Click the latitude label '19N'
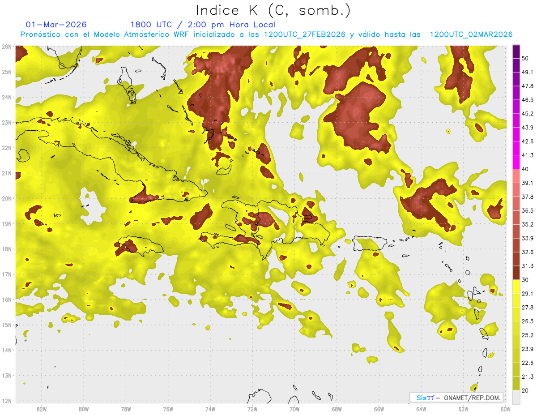The height and width of the screenshot is (415, 537). 7,224
